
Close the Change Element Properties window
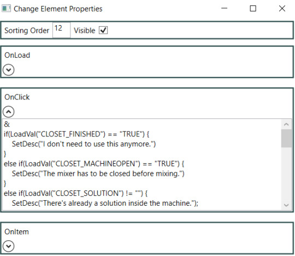click(x=282, y=8)
